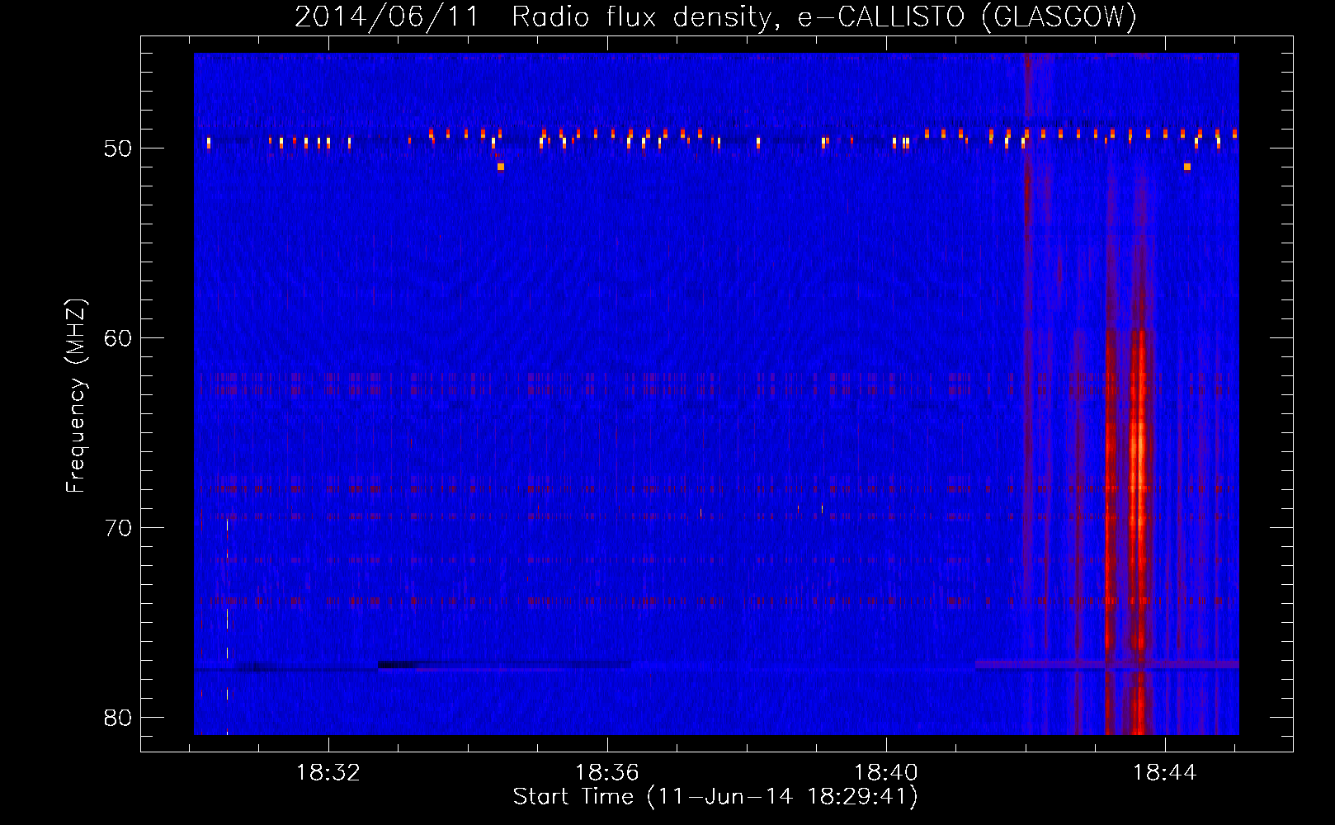
Task: Click the 18:40 time tick label
Action: coord(886,773)
